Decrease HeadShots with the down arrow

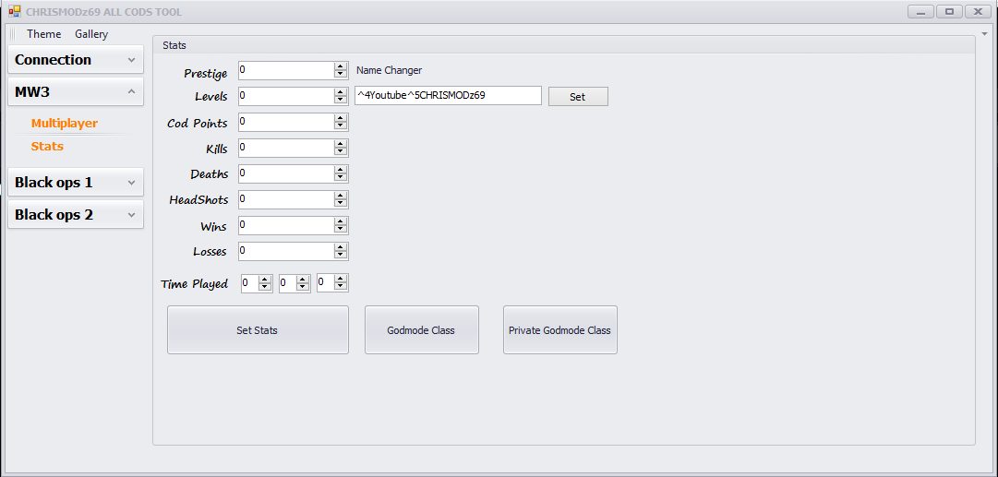click(x=341, y=204)
